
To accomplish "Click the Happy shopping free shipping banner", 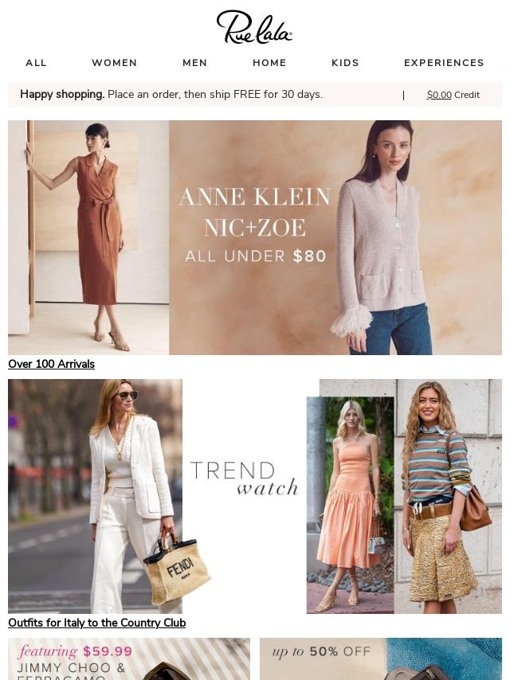I will click(171, 95).
